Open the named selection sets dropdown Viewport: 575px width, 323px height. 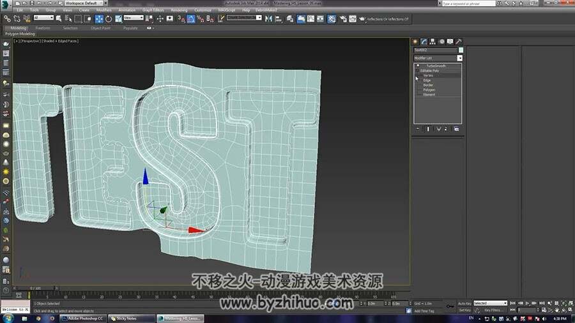tap(244, 18)
